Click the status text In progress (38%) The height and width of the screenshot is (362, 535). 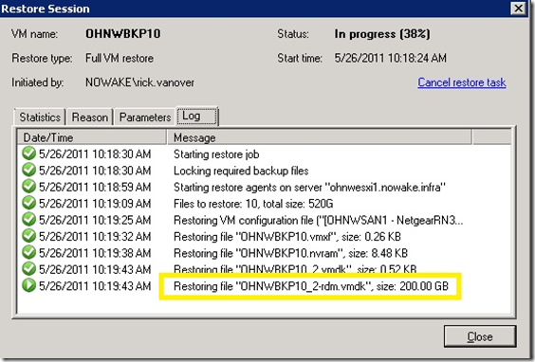381,34
